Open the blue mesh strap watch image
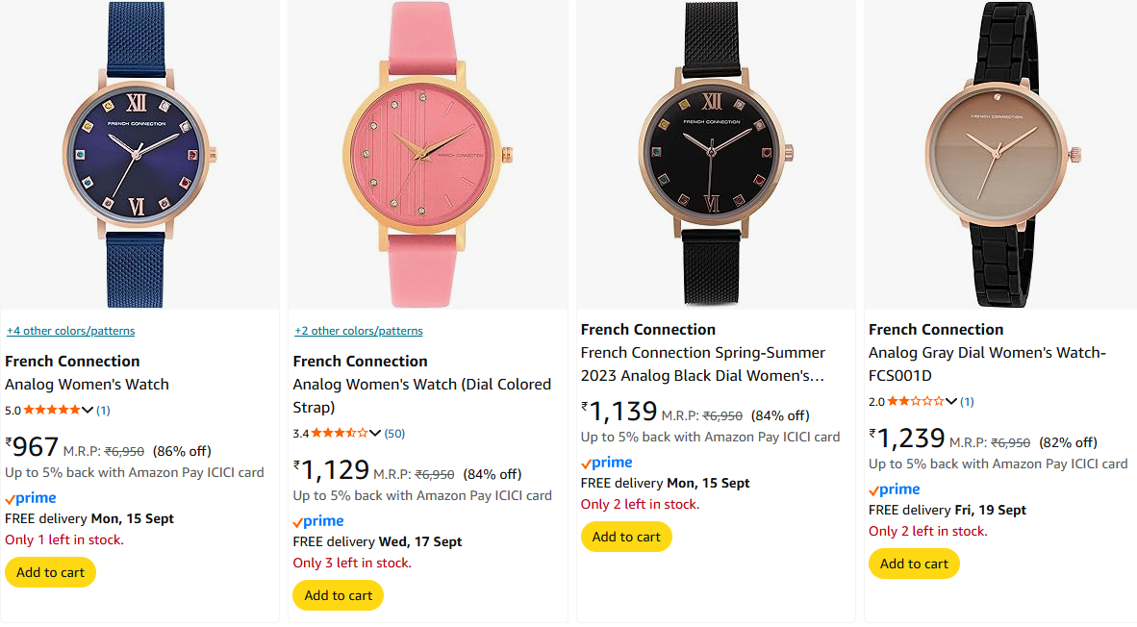Image resolution: width=1137 pixels, height=627 pixels. 139,154
